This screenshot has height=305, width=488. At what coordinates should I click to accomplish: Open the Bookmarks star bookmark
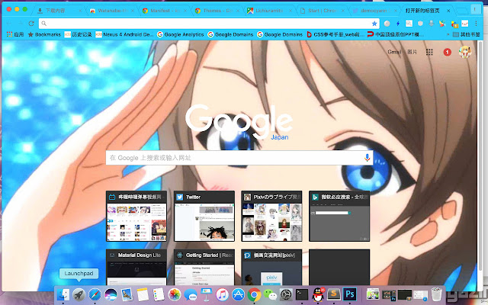44,34
